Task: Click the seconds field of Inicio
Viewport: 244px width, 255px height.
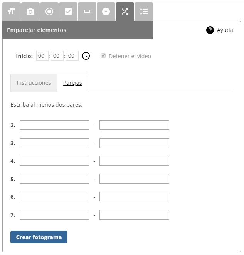Action: 72,56
